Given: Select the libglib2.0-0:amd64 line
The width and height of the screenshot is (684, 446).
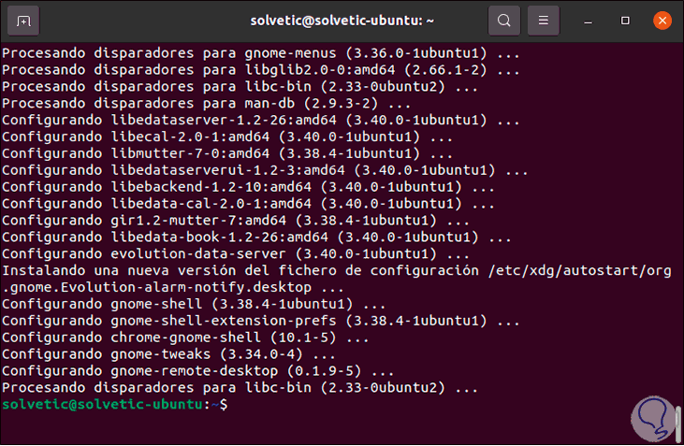Looking at the screenshot, I should pyautogui.click(x=261, y=70).
